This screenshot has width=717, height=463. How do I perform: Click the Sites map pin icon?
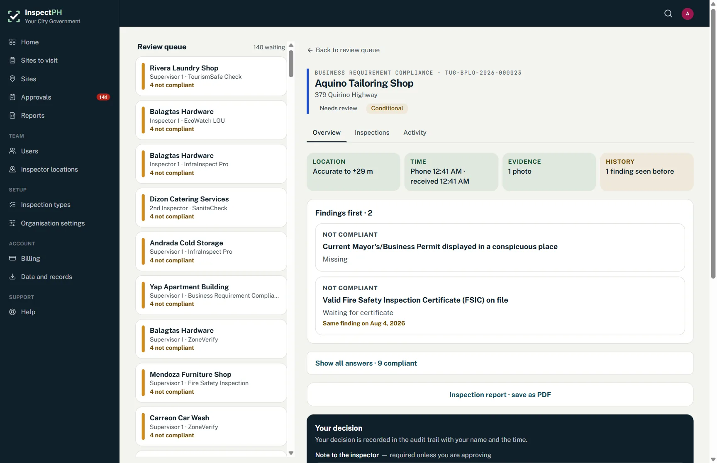pos(12,79)
